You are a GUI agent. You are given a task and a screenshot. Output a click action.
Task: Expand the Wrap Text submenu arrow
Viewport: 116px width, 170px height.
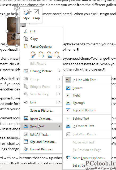tap(59, 126)
